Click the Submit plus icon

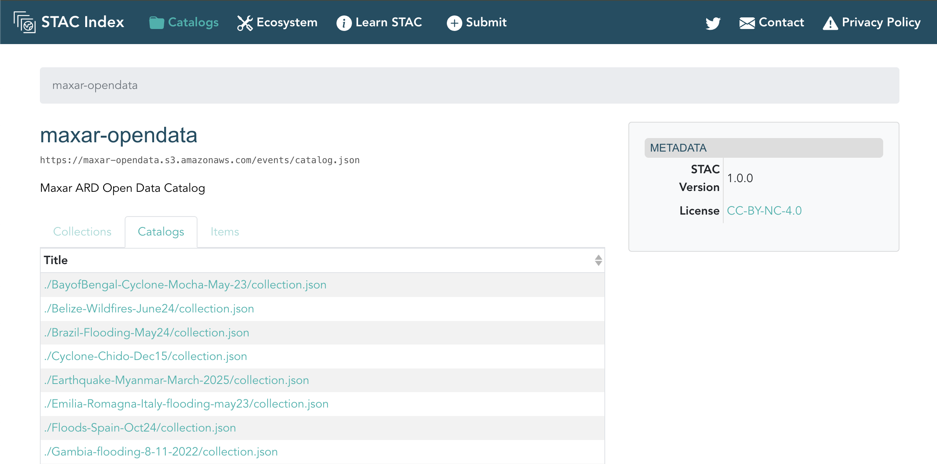coord(454,23)
